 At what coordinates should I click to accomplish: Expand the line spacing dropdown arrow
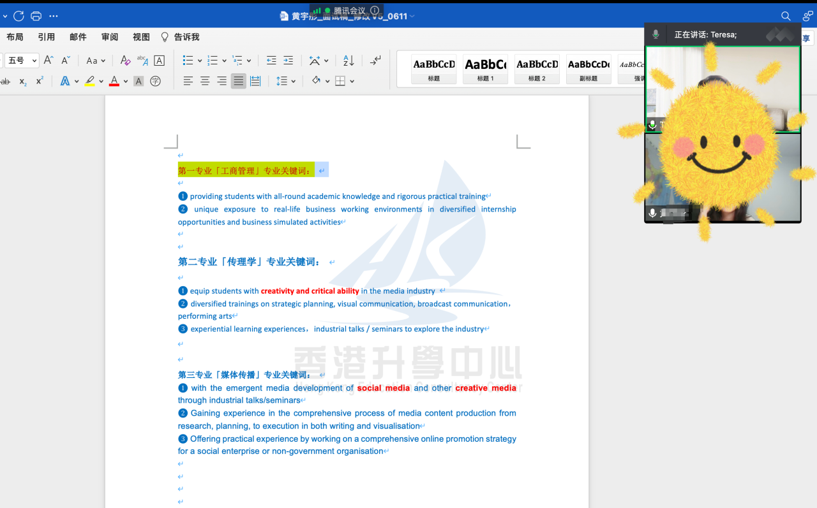tap(293, 81)
